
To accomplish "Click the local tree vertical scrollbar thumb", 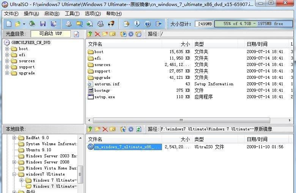I will (x=80, y=174).
